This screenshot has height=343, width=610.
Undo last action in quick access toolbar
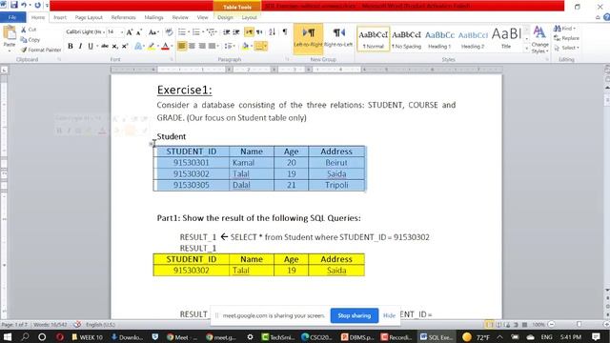(24, 5)
